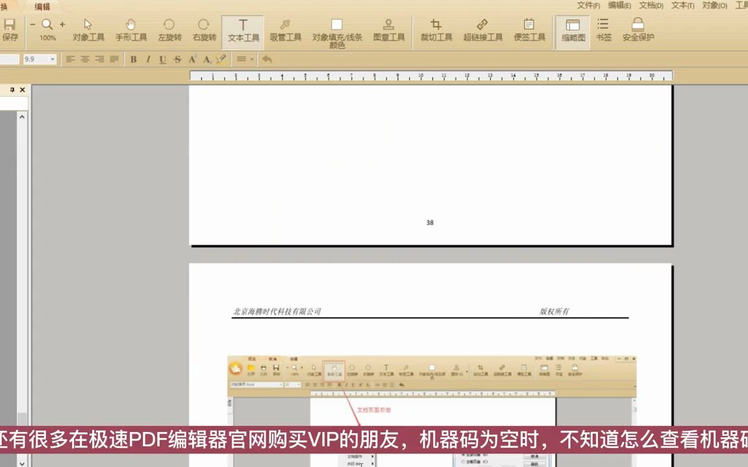Toggle bold text formatting

pos(132,60)
